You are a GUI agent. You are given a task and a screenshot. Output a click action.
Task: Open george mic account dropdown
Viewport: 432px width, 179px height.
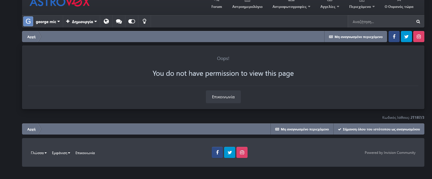(x=48, y=22)
